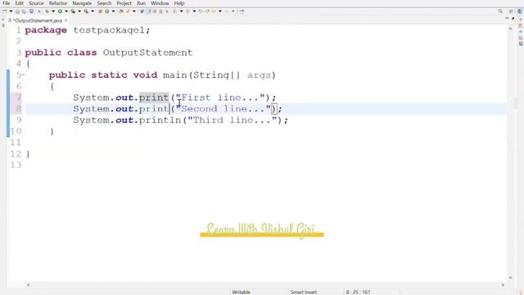Open the Run configurations dropdown arrow
Image resolution: width=524 pixels, height=295 pixels.
66,11
